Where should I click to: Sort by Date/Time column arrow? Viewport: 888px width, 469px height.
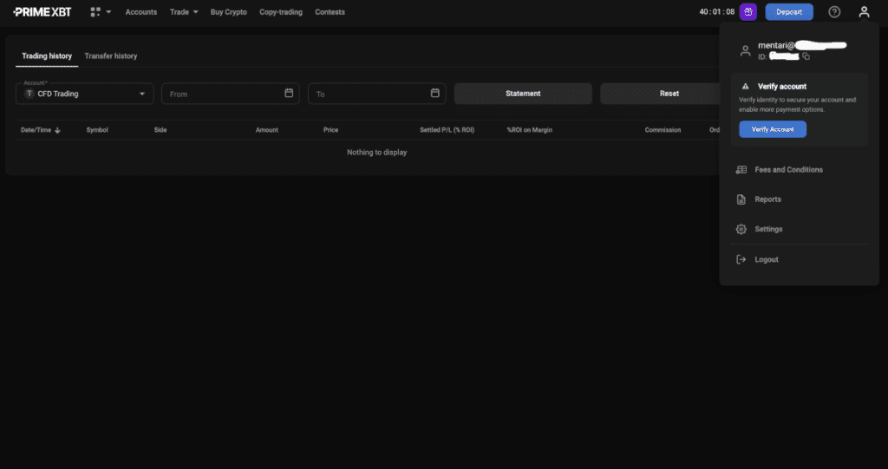(58, 130)
